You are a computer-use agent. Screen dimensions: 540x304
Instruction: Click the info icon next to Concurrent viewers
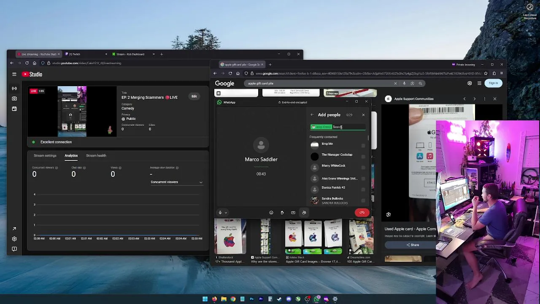pyautogui.click(x=57, y=168)
